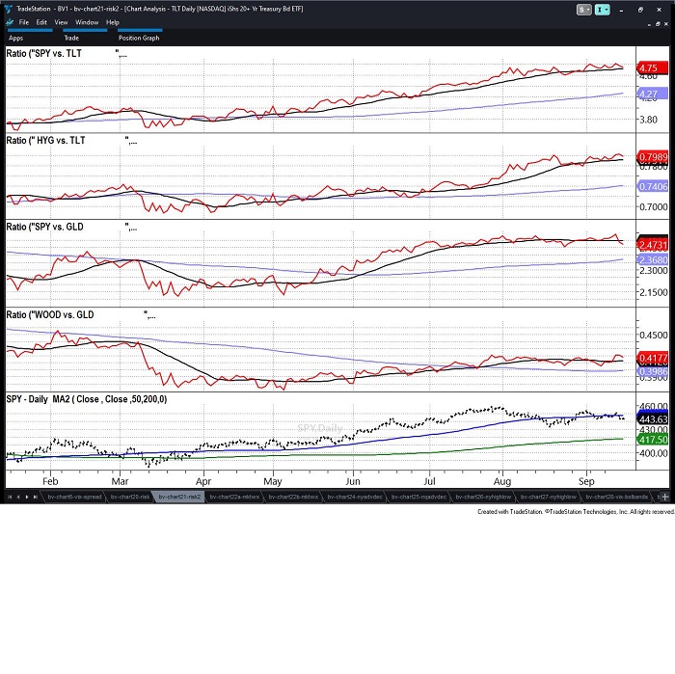The width and height of the screenshot is (675, 674).
Task: Switch to bv-chart22a-mktwx tab
Action: pyautogui.click(x=234, y=497)
